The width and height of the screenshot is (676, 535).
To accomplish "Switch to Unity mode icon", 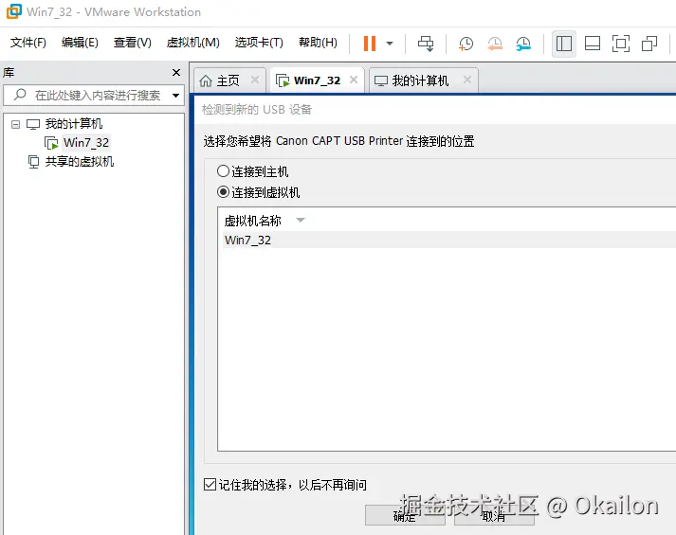I will pos(649,43).
